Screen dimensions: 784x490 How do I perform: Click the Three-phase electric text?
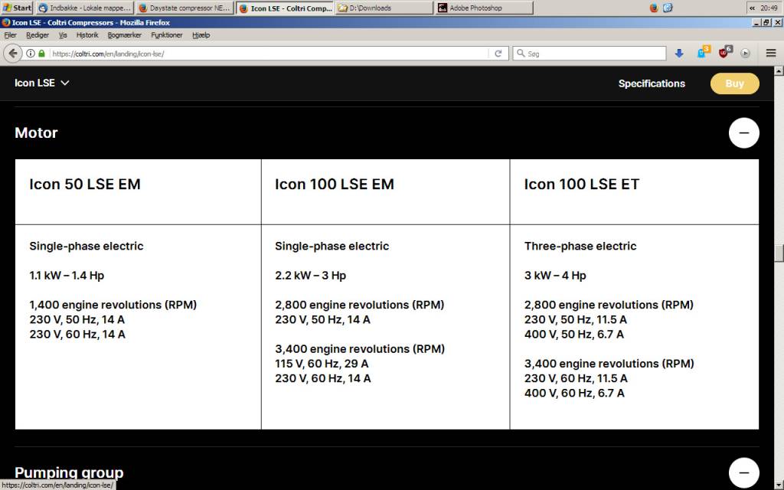click(580, 246)
